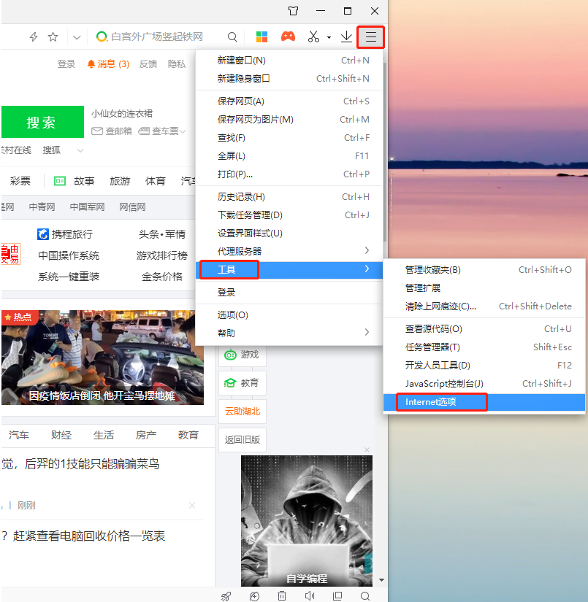Click the 返回旧版 button in the sidebar
The image size is (588, 602).
coord(242,440)
